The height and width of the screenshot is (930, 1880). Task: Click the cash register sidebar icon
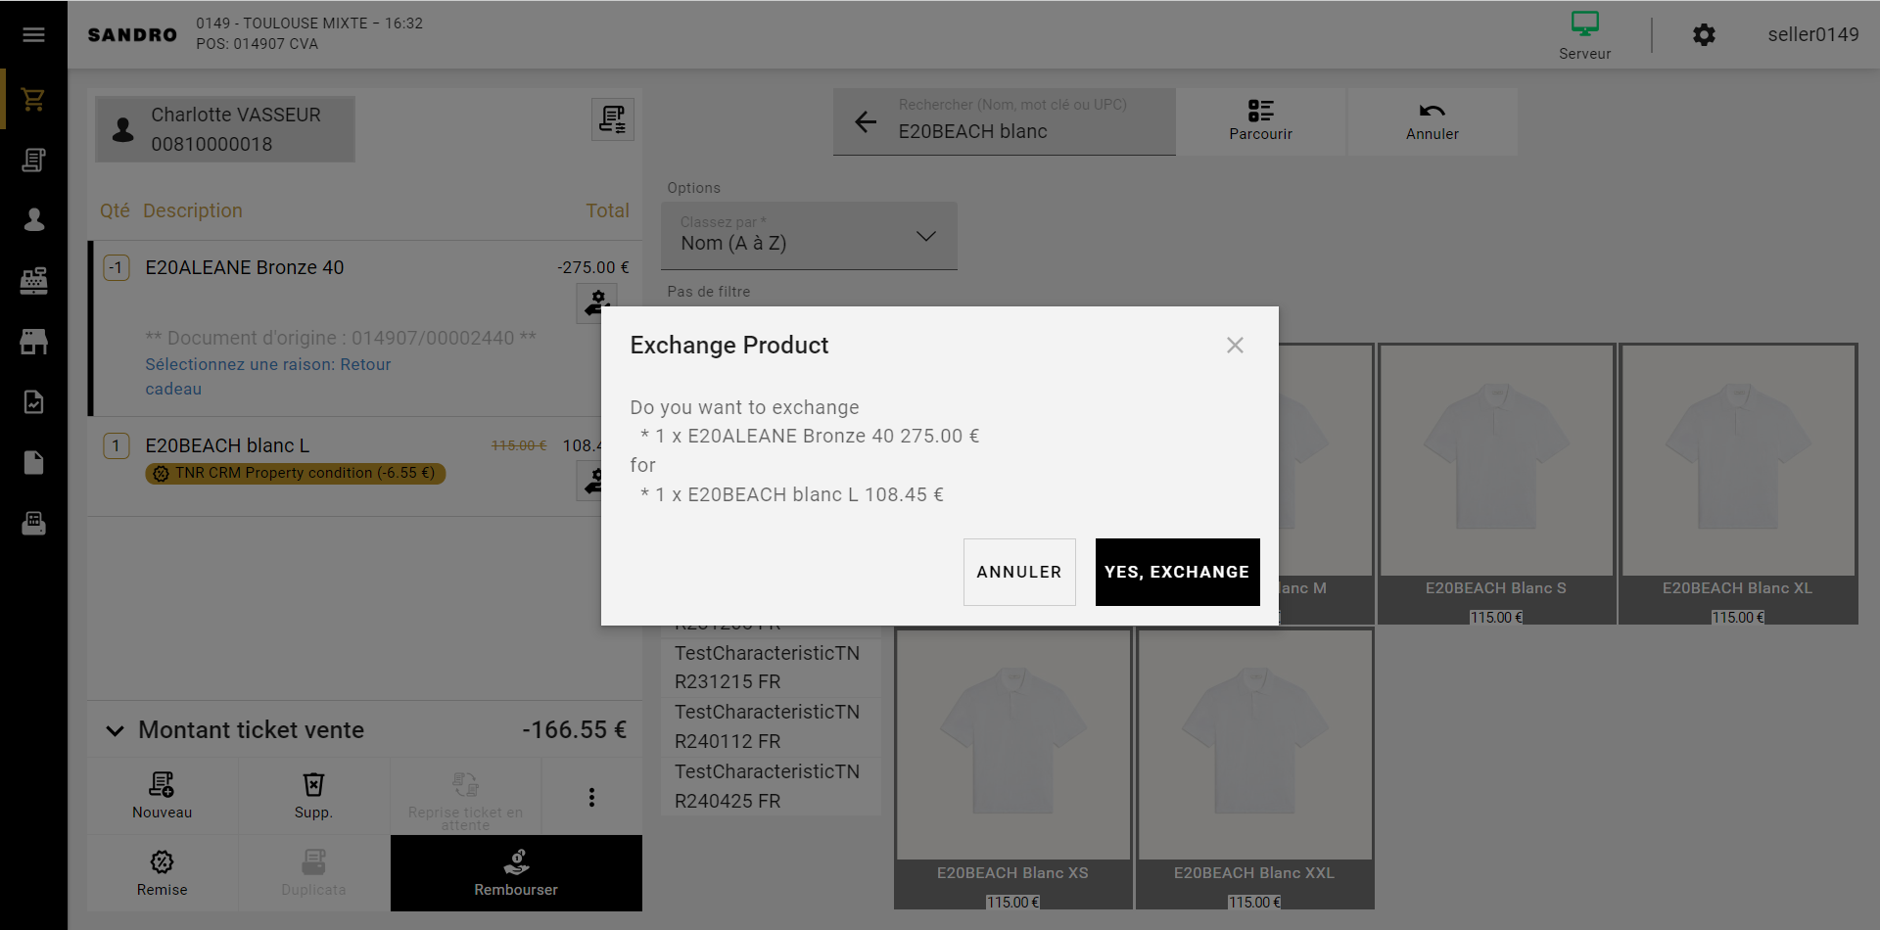click(33, 281)
